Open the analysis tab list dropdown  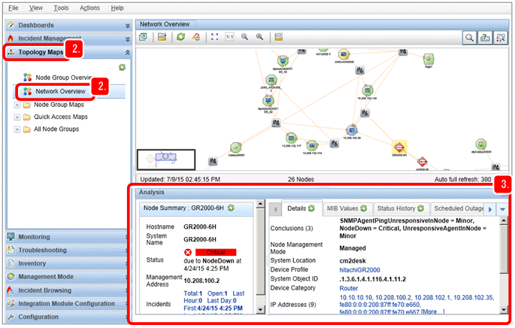point(502,209)
